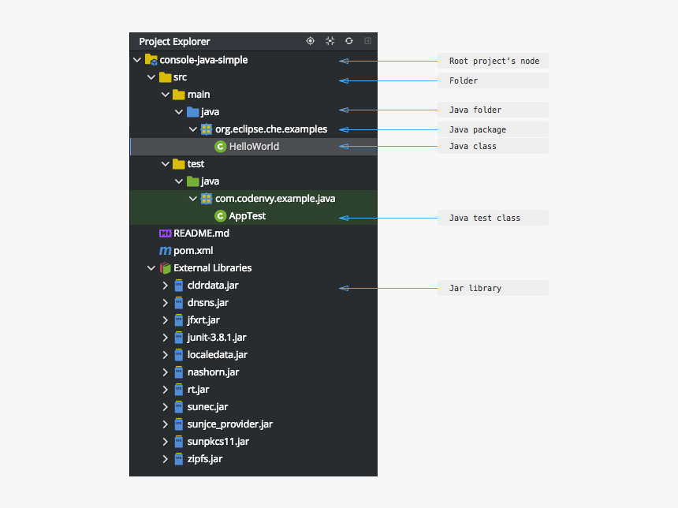This screenshot has width=678, height=508.
Task: Click the junit-3.8.1.jar file icon
Action: tap(179, 338)
